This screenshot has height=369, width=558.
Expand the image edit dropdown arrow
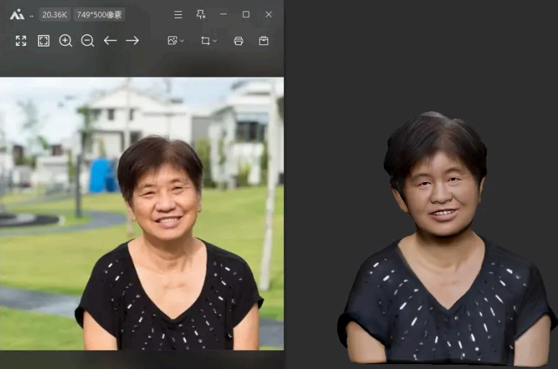182,41
